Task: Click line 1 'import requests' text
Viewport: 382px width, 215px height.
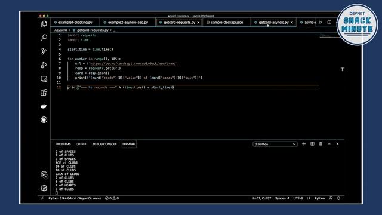Action: pos(82,35)
